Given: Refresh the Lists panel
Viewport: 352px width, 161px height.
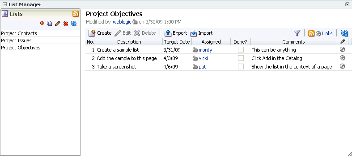Looking at the screenshot, I should (74, 23).
